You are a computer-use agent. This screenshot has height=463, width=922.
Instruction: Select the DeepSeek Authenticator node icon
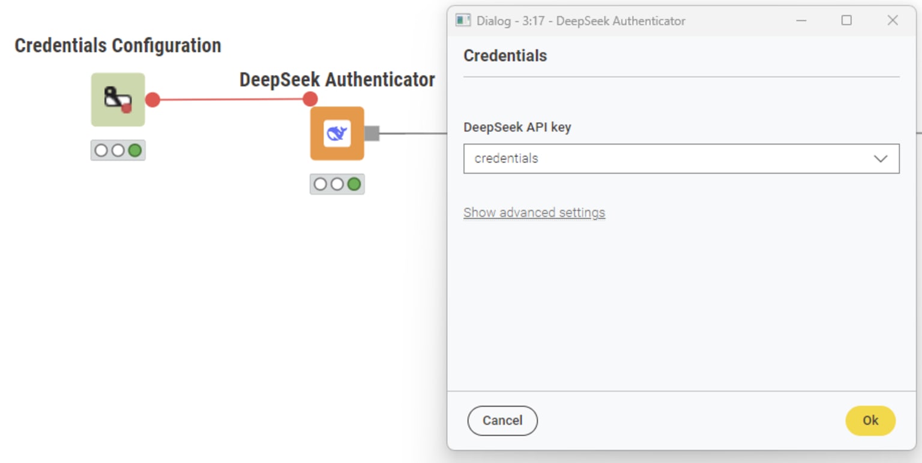tap(337, 133)
